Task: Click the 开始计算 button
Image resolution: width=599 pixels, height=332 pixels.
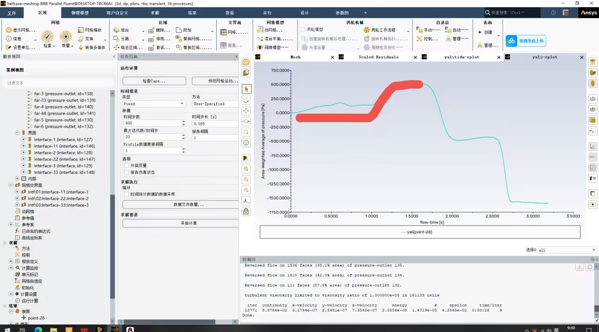Action: pyautogui.click(x=180, y=224)
